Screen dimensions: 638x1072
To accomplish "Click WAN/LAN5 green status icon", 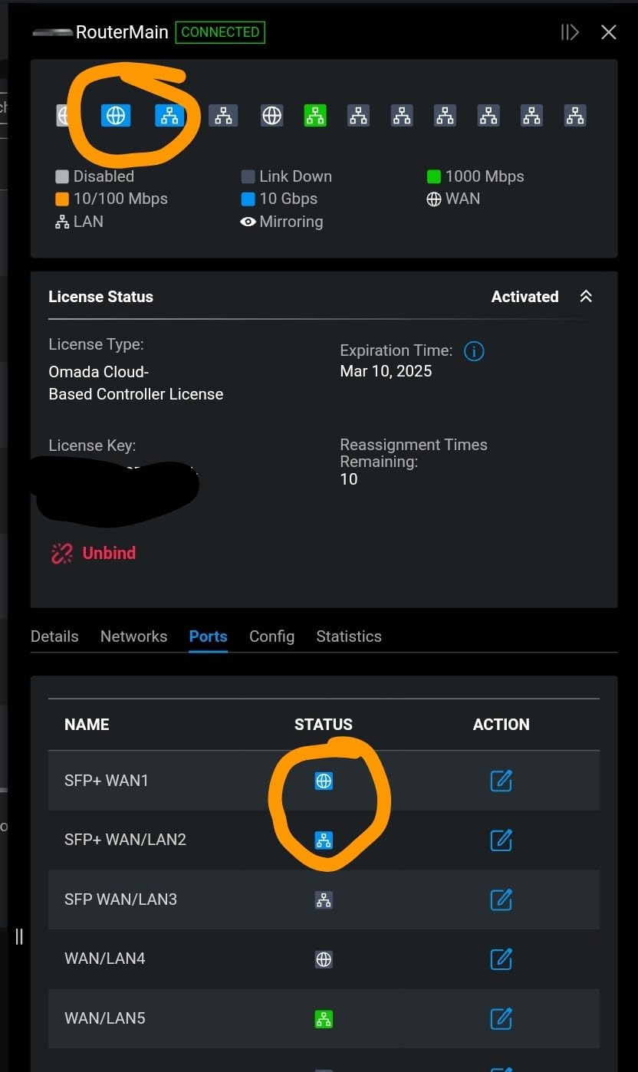I will click(x=324, y=1019).
